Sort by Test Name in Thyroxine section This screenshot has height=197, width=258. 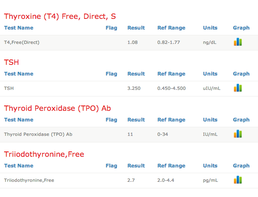[x=18, y=28]
